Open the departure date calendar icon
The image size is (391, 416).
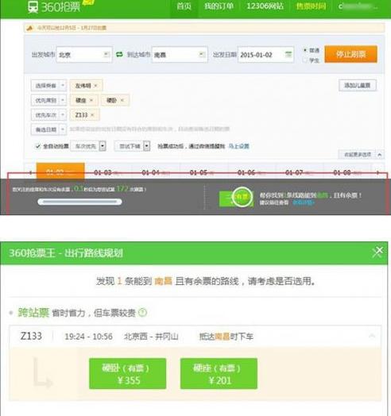288,54
